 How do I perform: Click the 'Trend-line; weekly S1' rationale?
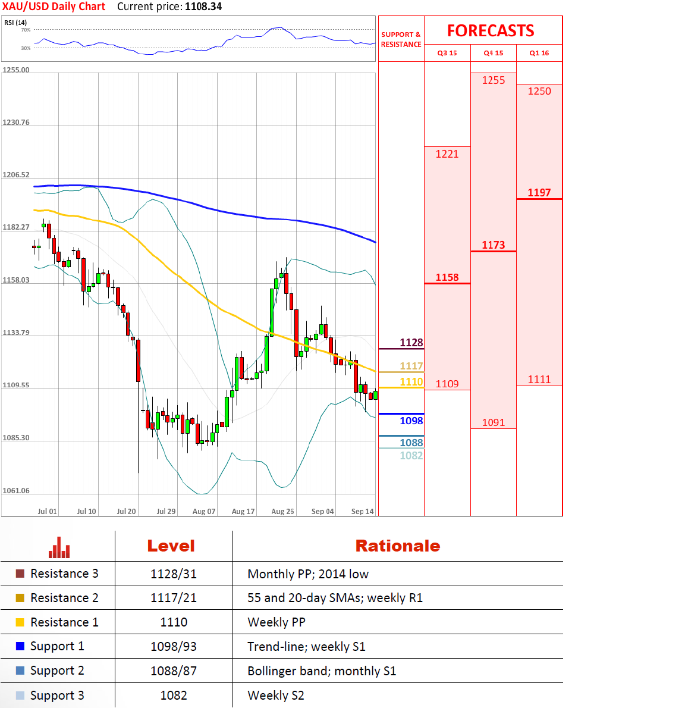point(307,647)
